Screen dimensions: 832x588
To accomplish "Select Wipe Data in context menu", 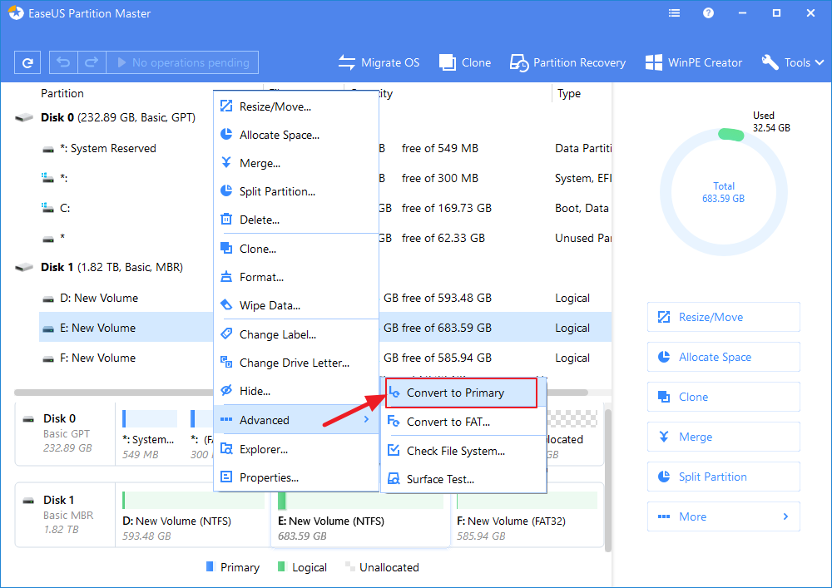I will pyautogui.click(x=296, y=305).
